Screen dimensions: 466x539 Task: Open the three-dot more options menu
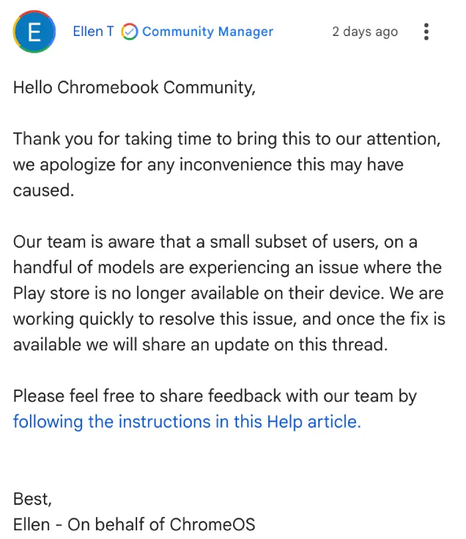(x=426, y=31)
